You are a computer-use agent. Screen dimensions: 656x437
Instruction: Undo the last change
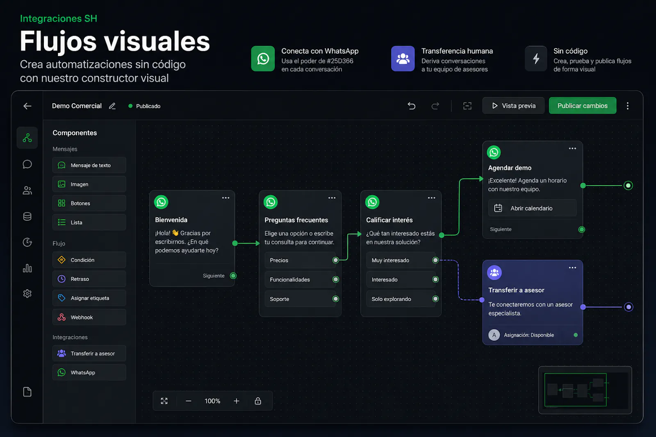[412, 106]
